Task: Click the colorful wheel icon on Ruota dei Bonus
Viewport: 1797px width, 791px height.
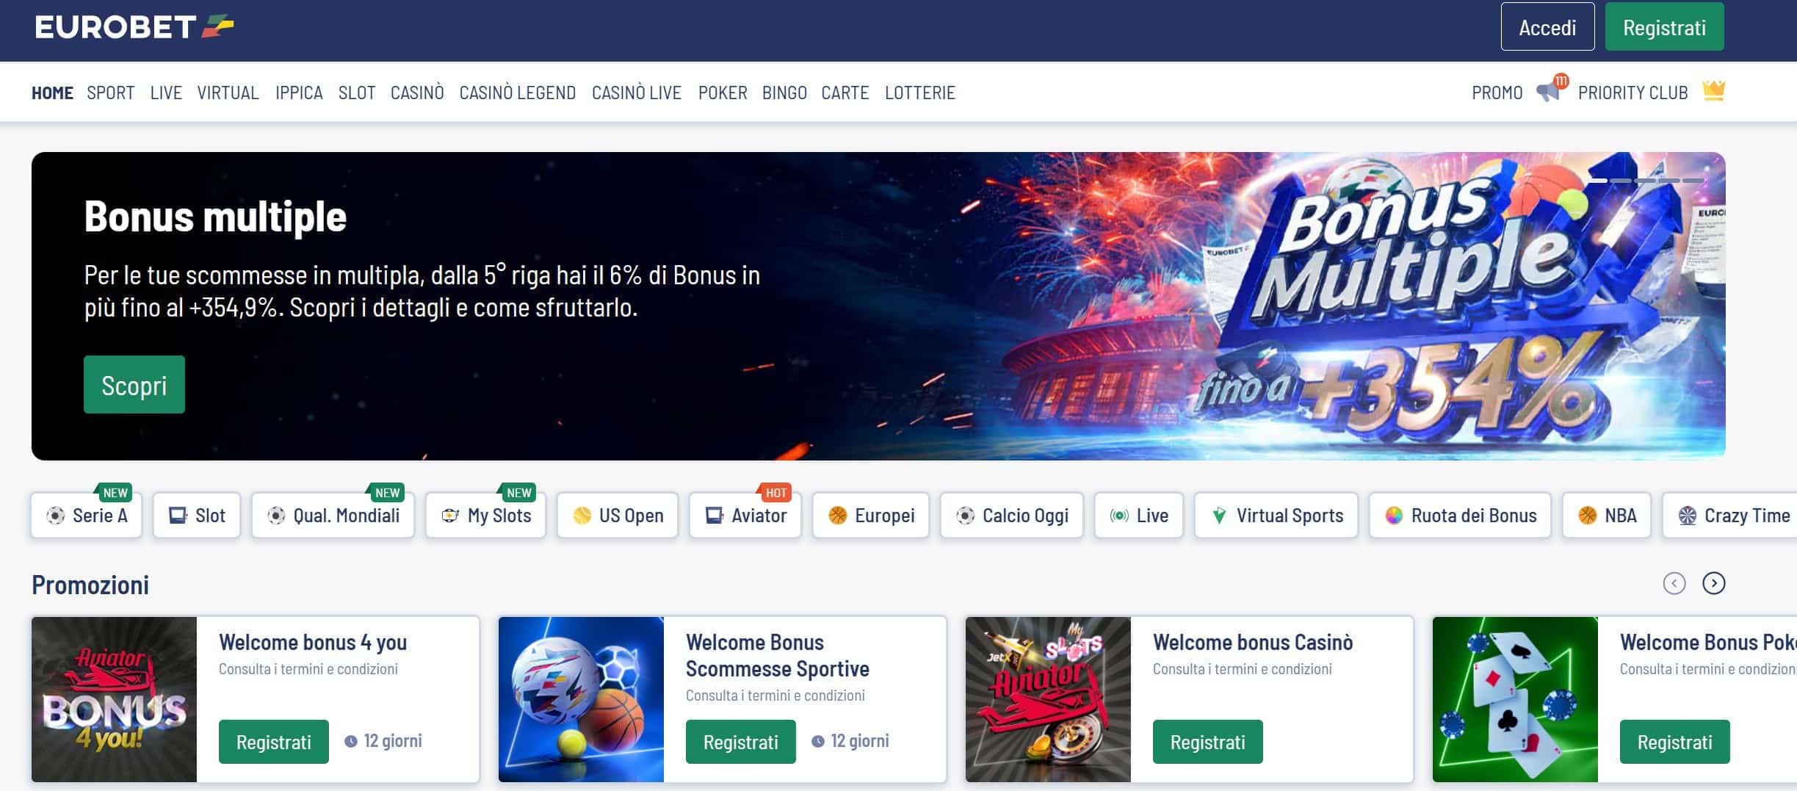Action: point(1394,516)
